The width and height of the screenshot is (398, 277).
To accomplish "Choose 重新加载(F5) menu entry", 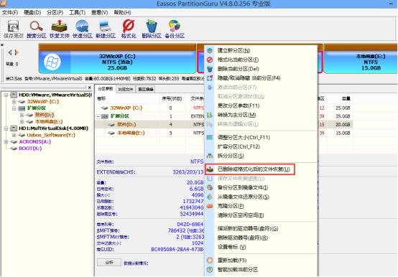I will (261, 260).
